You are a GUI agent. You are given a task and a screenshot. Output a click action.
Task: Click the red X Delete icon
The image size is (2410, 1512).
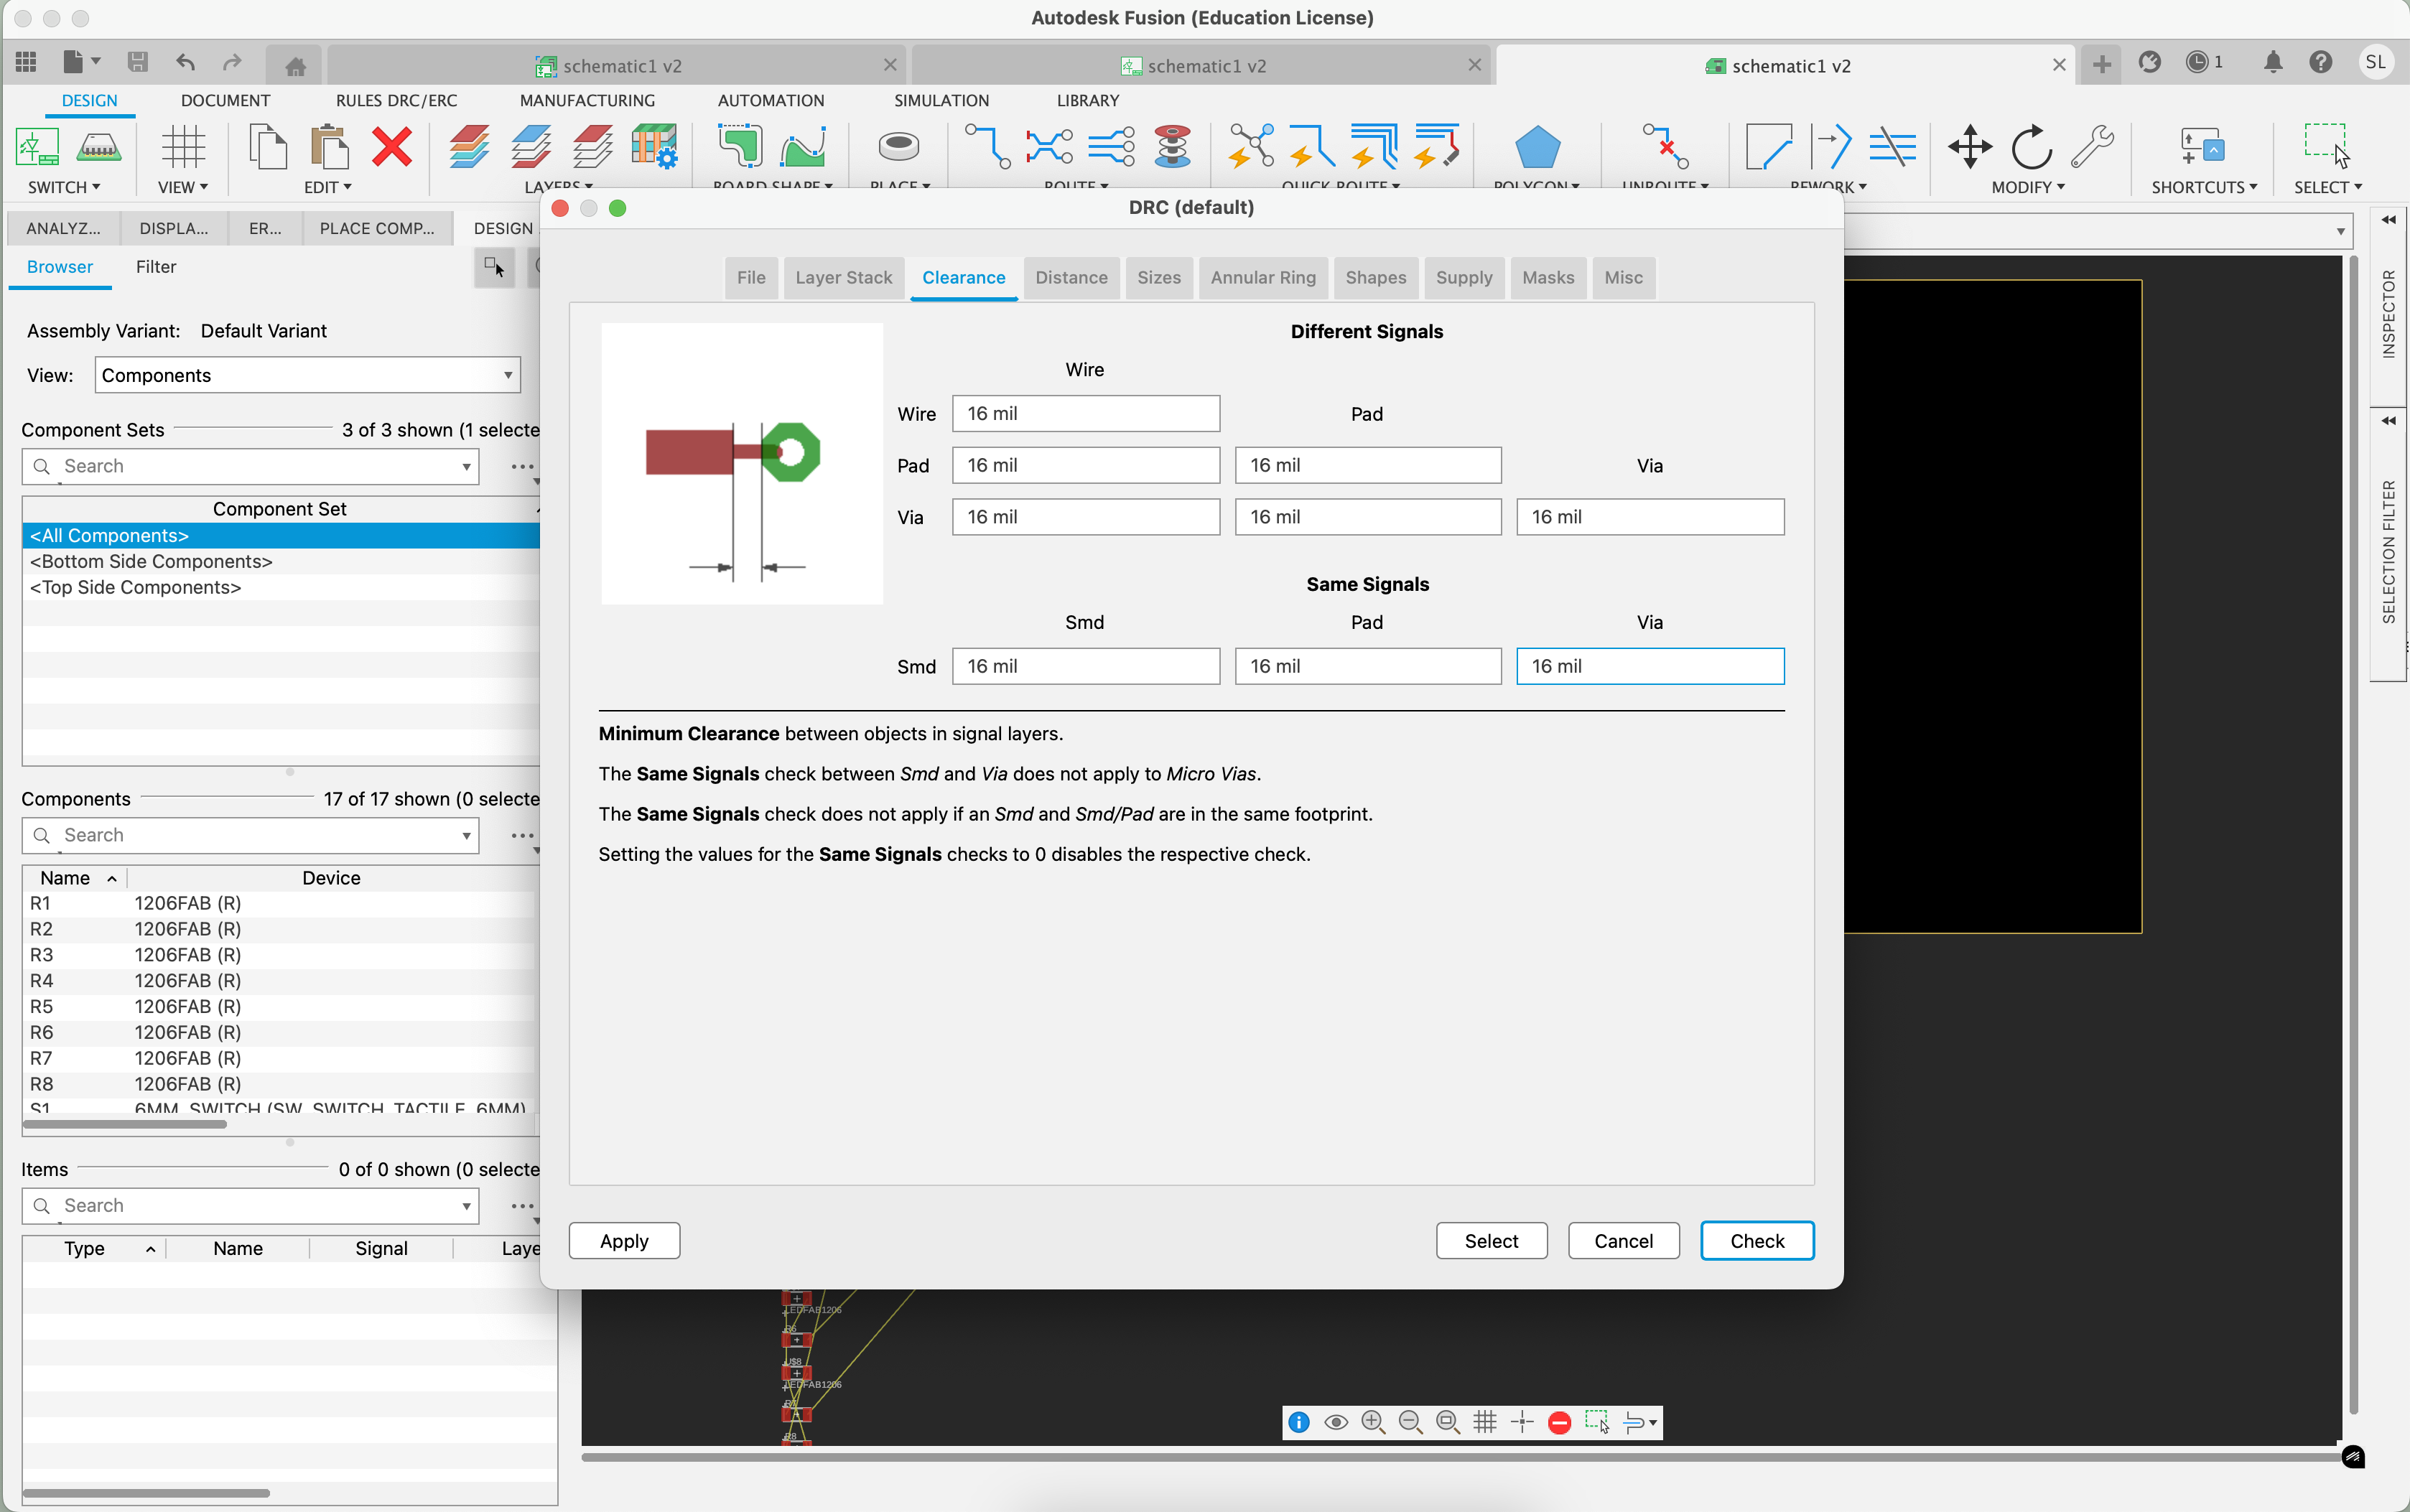point(392,147)
